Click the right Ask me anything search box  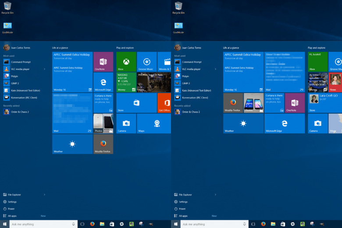coord(214,224)
